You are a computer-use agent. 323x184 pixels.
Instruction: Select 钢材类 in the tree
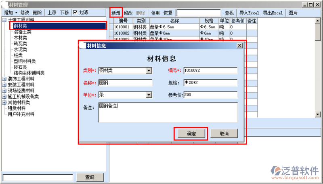21,26
